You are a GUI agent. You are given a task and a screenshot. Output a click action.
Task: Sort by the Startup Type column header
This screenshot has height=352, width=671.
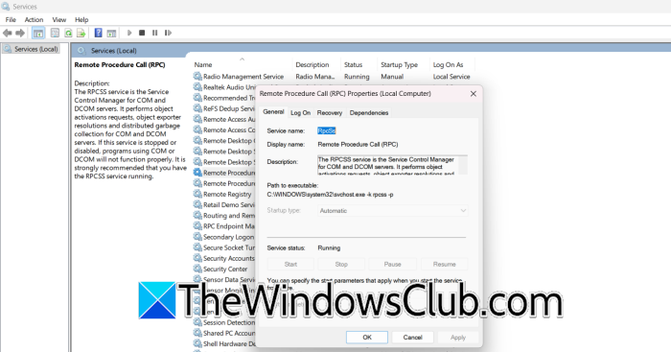[400, 64]
